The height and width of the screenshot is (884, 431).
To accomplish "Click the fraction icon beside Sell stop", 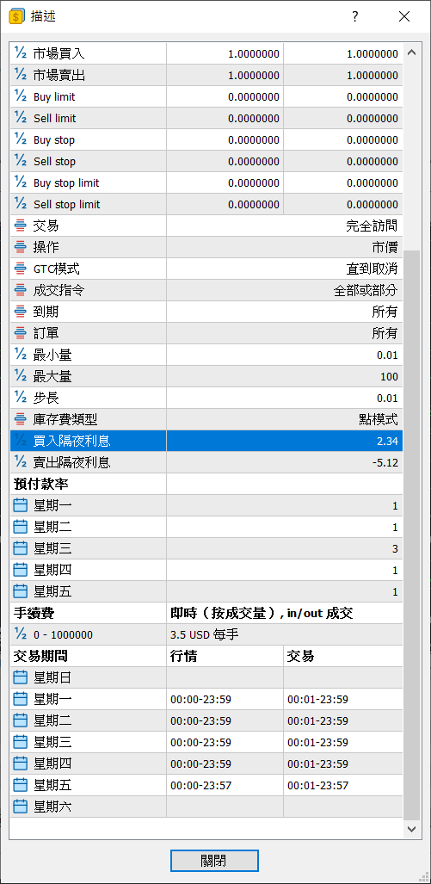I will 21,161.
